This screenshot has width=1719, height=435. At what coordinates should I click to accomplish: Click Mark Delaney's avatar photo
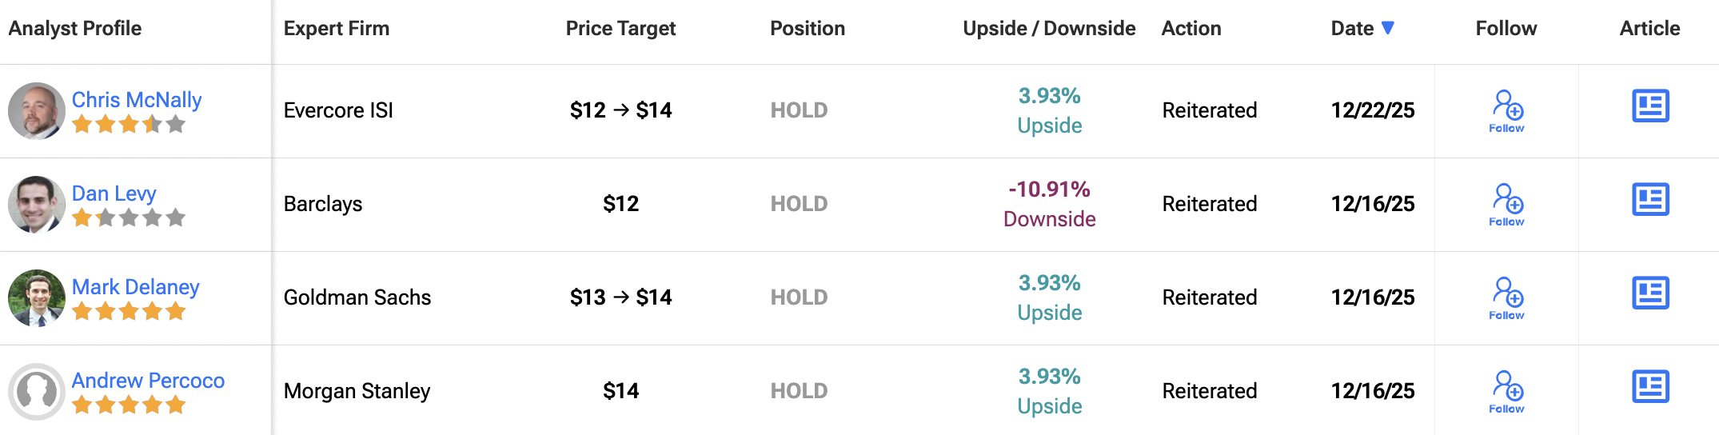coord(36,298)
